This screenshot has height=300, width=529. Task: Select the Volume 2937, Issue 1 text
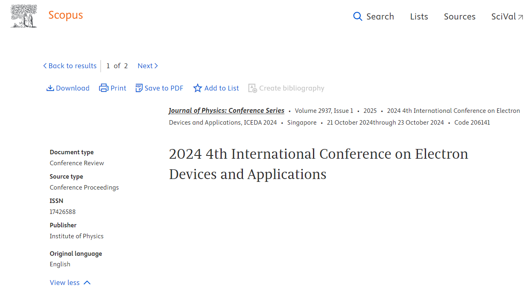pyautogui.click(x=324, y=110)
